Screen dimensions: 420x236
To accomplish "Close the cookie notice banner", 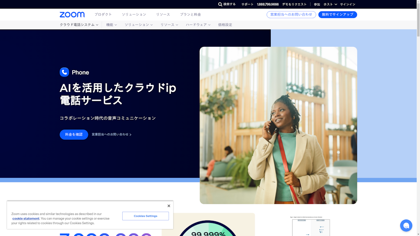I will [169, 206].
